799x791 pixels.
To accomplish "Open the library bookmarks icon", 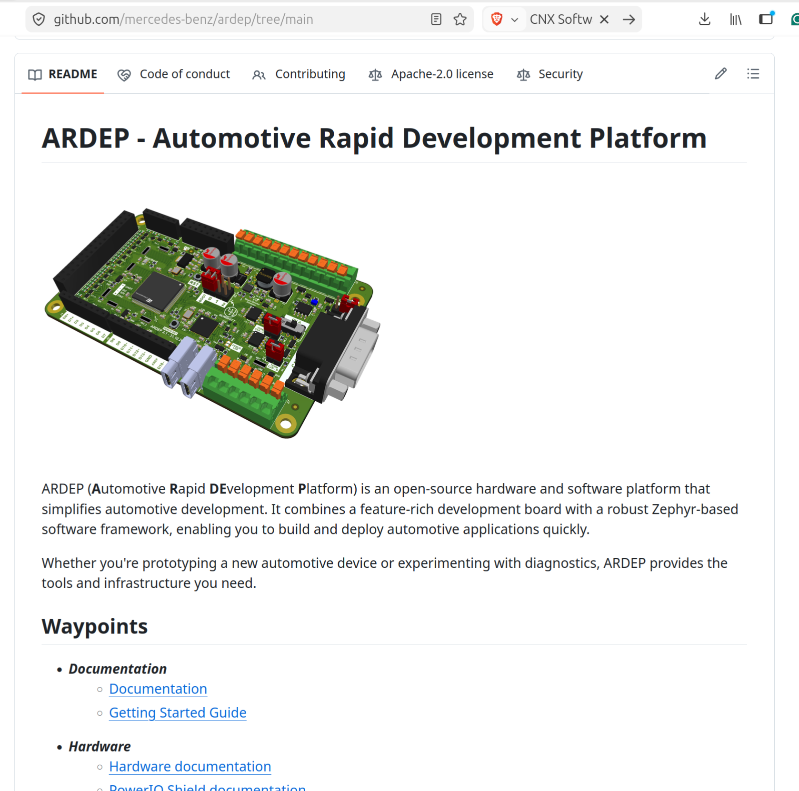I will pos(736,20).
